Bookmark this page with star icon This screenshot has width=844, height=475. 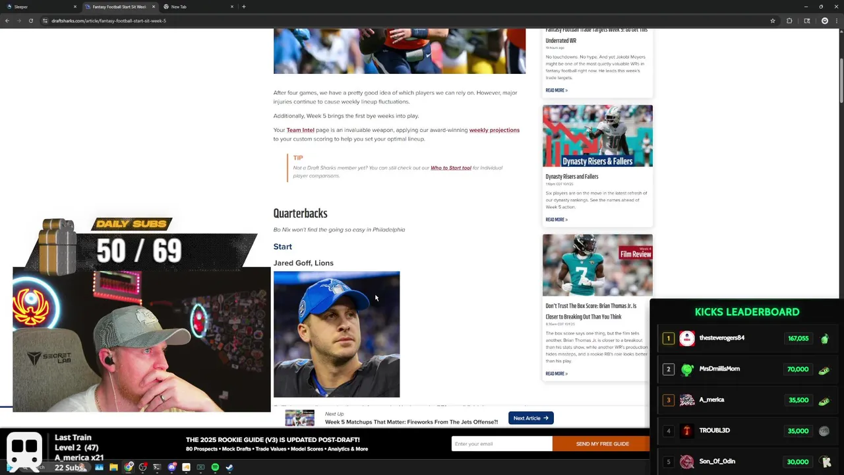point(773,20)
